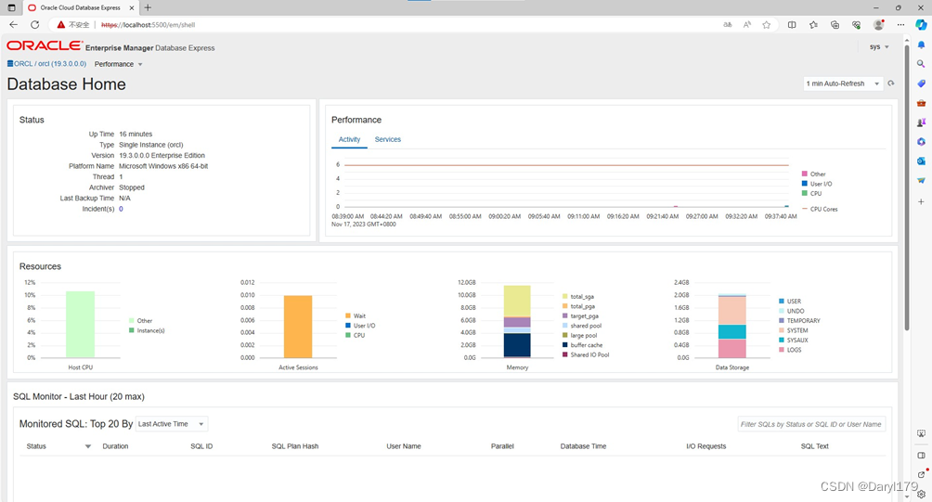
Task: Focus the Filter SQLs by Status field
Action: 811,424
